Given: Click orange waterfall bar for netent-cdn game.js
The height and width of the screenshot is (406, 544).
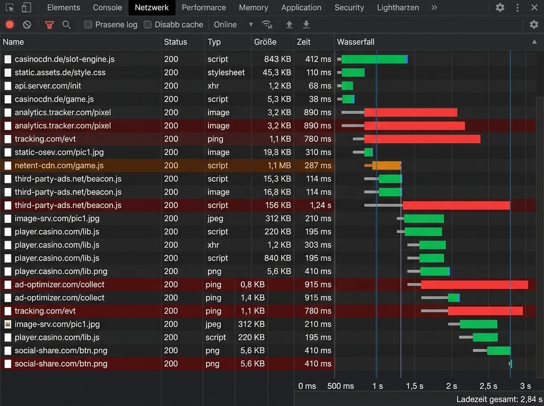Looking at the screenshot, I should coord(386,166).
